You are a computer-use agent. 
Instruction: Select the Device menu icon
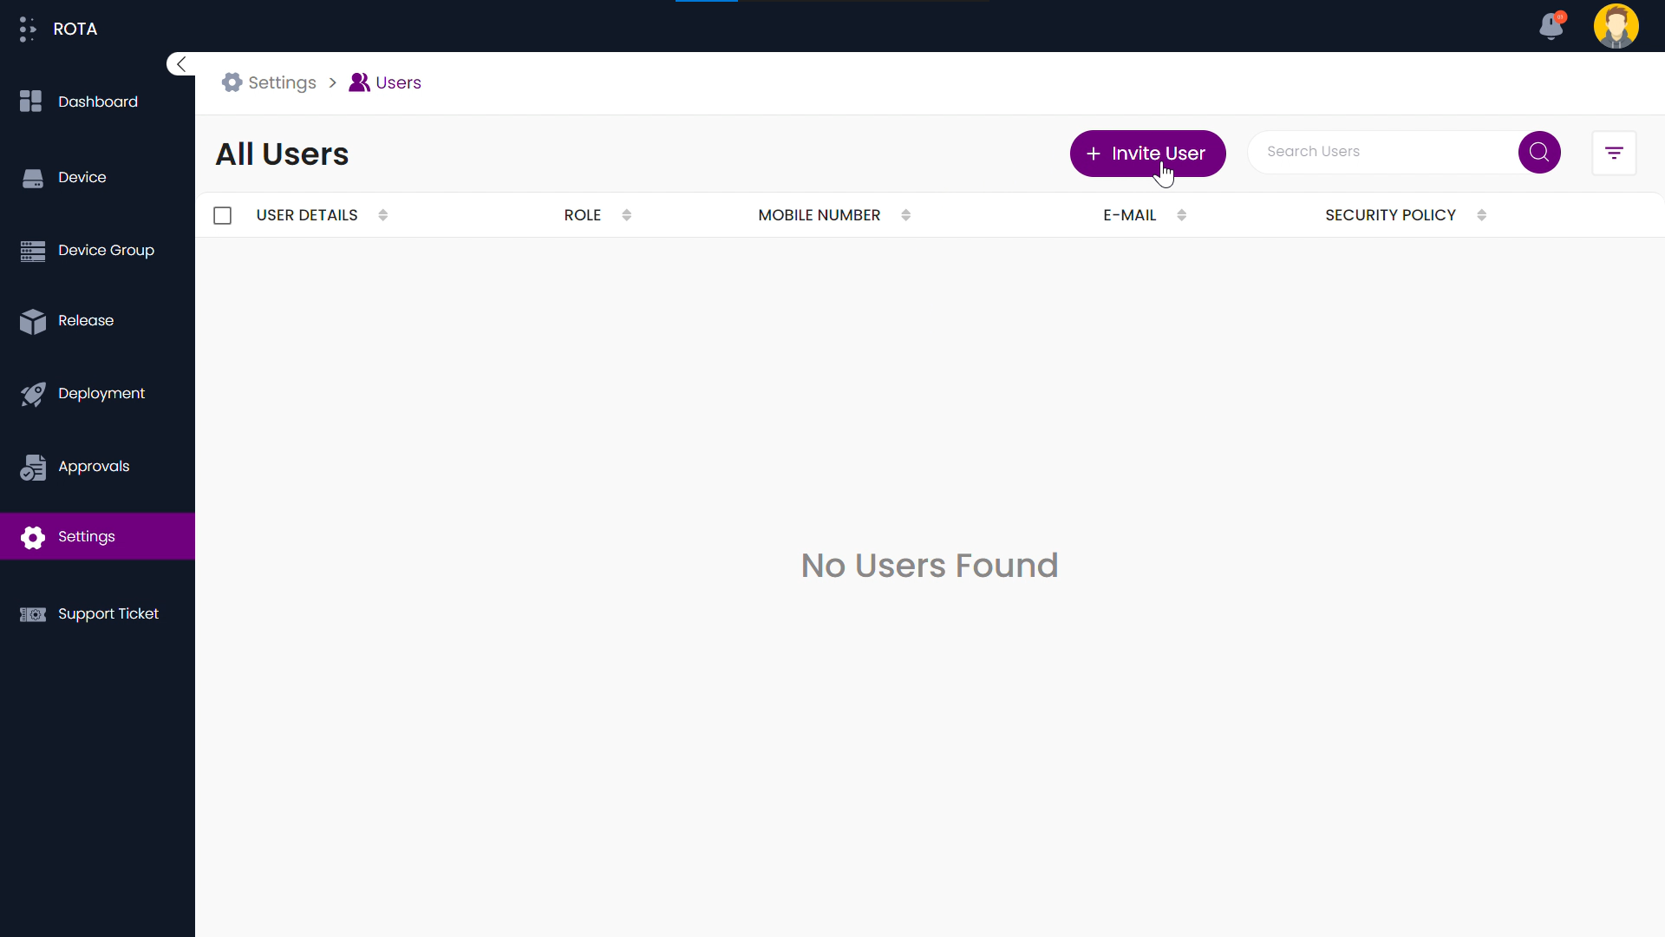pos(32,176)
